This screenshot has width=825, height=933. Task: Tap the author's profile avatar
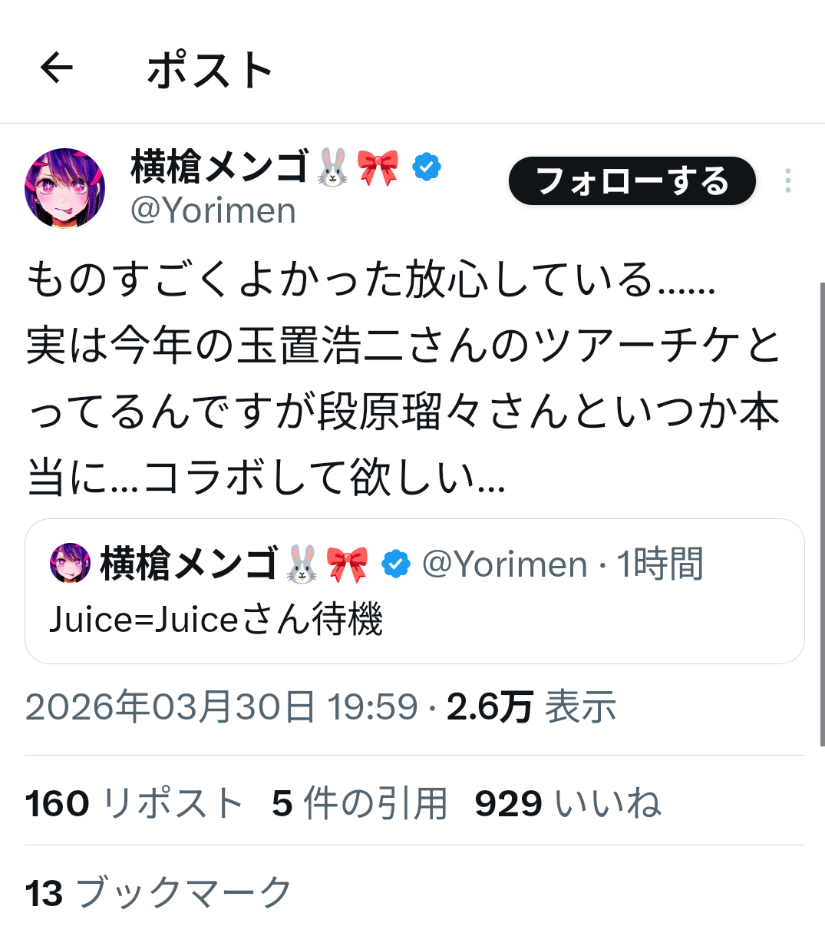(65, 188)
